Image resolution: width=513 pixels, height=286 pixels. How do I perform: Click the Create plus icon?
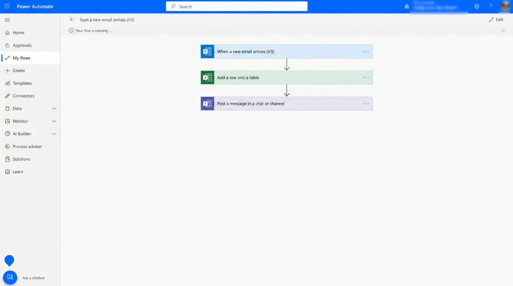pos(8,71)
